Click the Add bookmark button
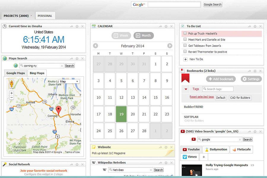The width and height of the screenshot is (267, 178). pyautogui.click(x=220, y=79)
